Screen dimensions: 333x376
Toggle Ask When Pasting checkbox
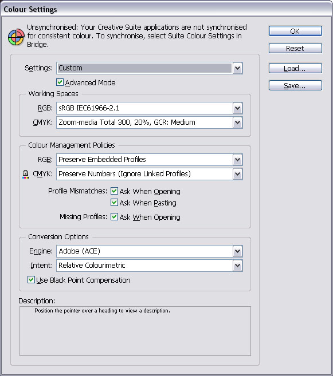coord(114,203)
